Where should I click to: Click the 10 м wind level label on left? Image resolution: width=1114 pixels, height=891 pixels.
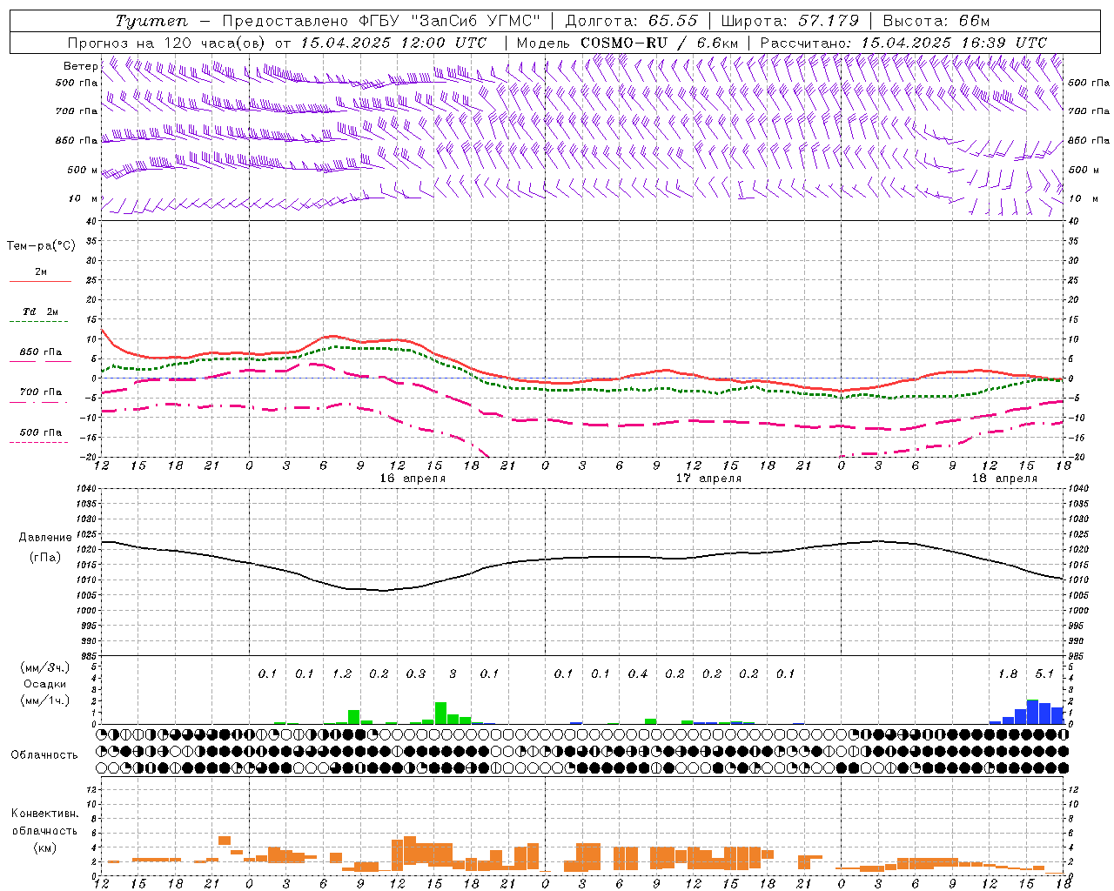coord(84,198)
